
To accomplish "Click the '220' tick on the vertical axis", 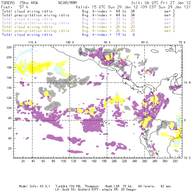I will point(9,47).
